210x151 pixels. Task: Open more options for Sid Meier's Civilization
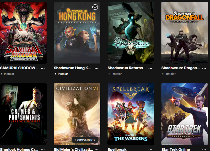point(96,150)
